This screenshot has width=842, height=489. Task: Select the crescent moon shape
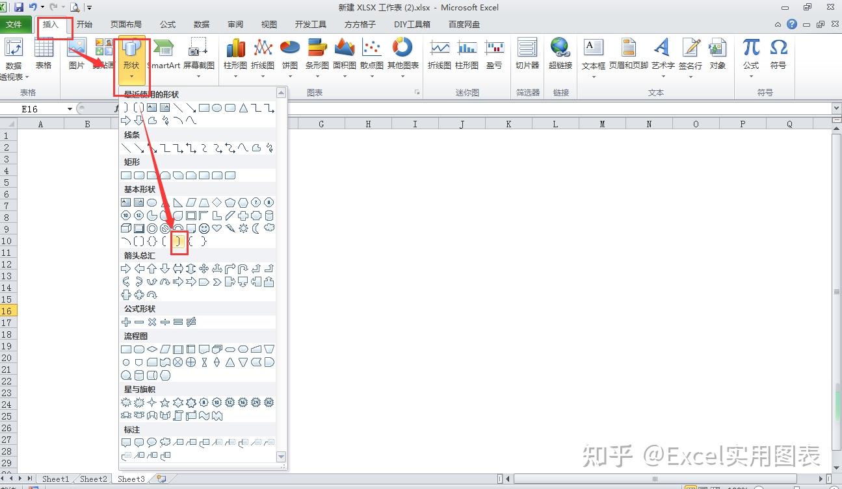click(x=256, y=229)
